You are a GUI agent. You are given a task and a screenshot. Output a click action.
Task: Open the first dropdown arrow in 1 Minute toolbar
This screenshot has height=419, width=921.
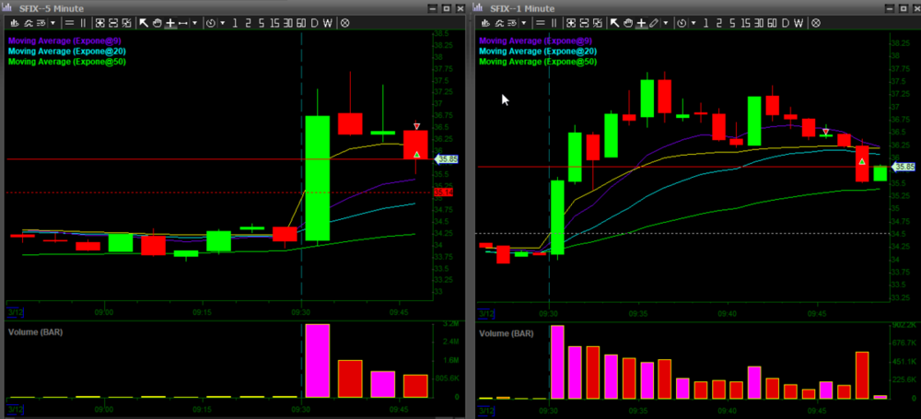[523, 23]
